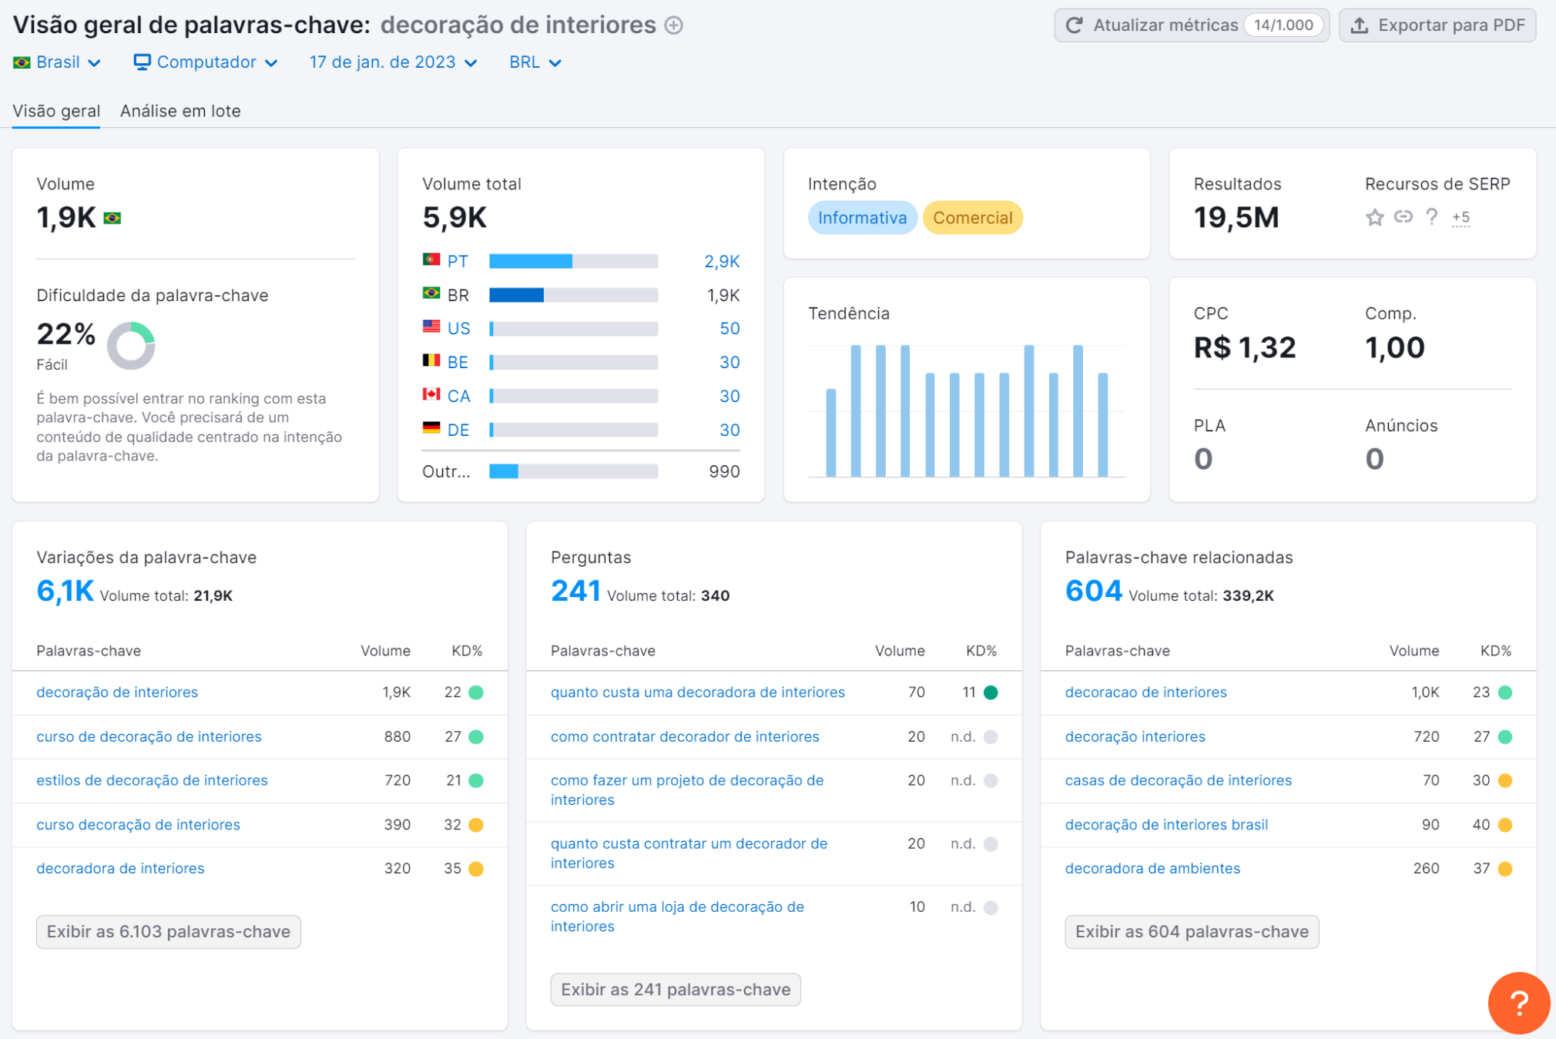The image size is (1556, 1039).
Task: Open related keyword decoradora de ambientes
Action: (1152, 868)
